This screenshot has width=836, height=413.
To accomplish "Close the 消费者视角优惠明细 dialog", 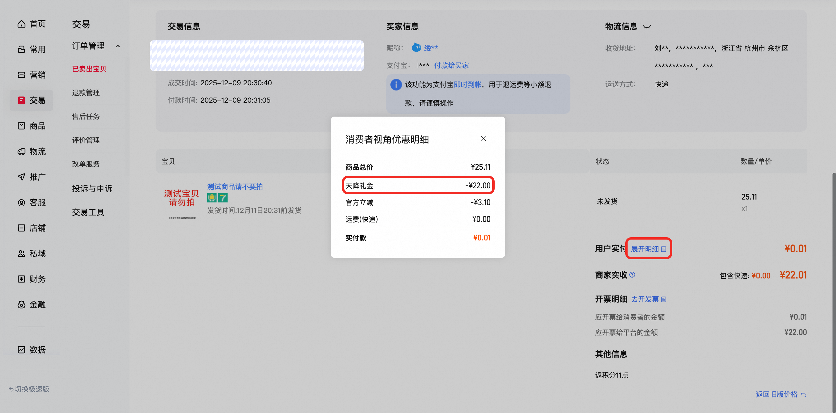I will (484, 139).
